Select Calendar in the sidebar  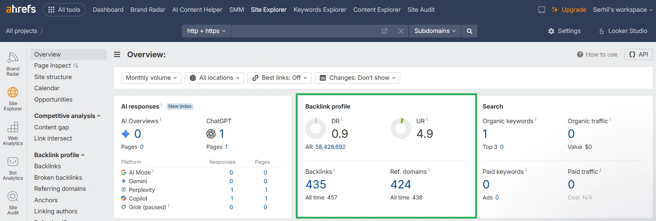[47, 88]
